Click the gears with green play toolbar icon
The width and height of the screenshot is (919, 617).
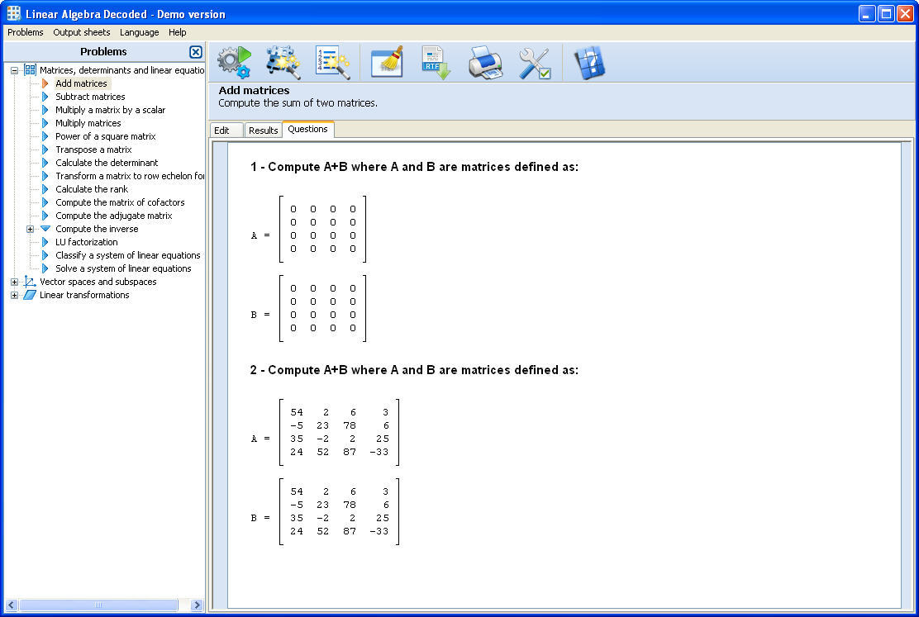point(234,62)
